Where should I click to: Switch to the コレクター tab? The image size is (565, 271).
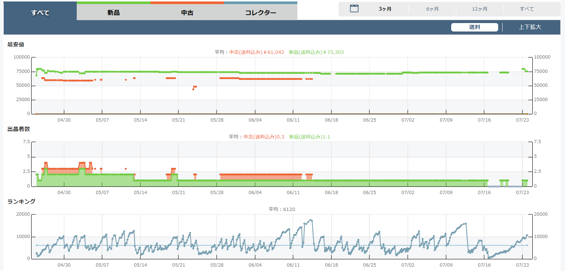(x=260, y=13)
